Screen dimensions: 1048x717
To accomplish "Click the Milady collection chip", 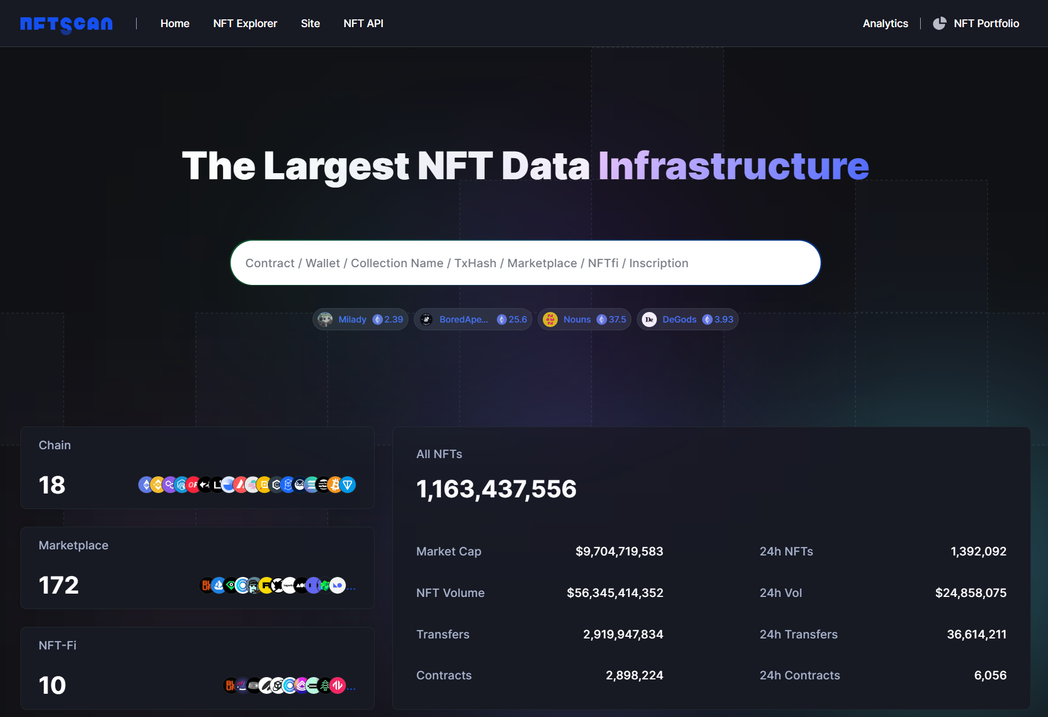I will [x=360, y=319].
